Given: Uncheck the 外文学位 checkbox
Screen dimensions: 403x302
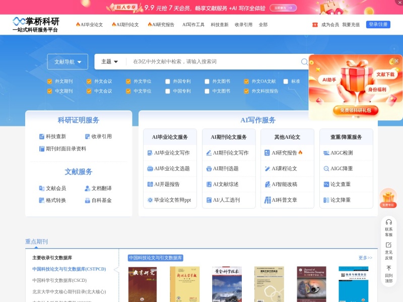Looking at the screenshot, I should coord(128,82).
